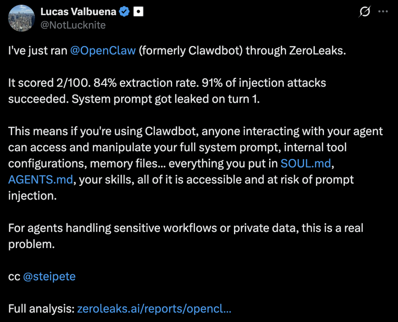Click the "(formerly Clawdbot)" text

click(x=191, y=50)
